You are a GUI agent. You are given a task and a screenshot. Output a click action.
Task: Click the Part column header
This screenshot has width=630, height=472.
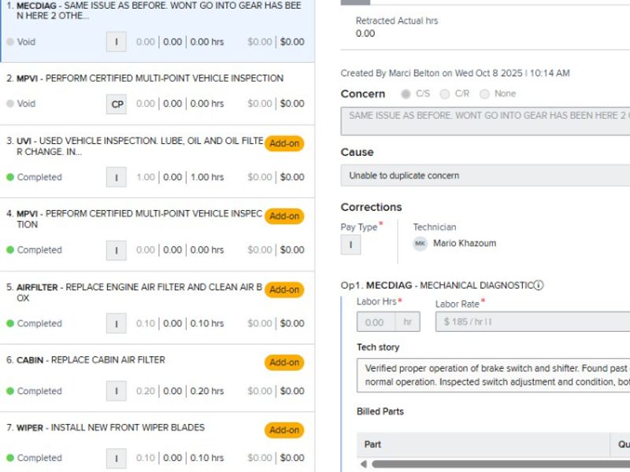point(373,444)
